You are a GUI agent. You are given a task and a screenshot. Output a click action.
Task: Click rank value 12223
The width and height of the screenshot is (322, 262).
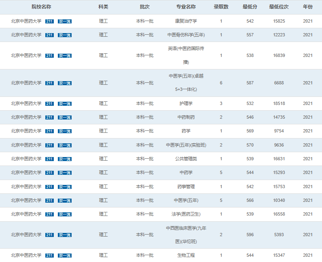coord(279,35)
